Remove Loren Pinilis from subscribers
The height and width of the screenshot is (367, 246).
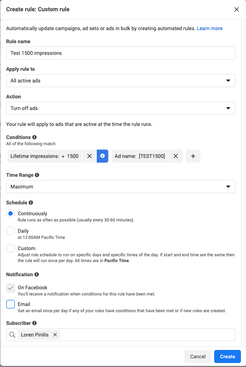[x=55, y=335]
